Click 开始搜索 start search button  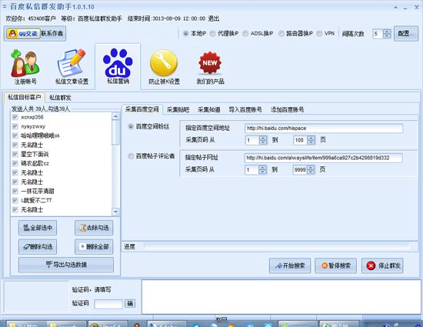290,265
